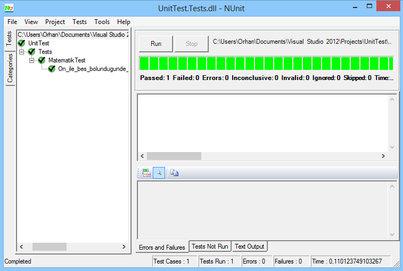Close the NUnit window
The image size is (403, 271).
point(388,6)
